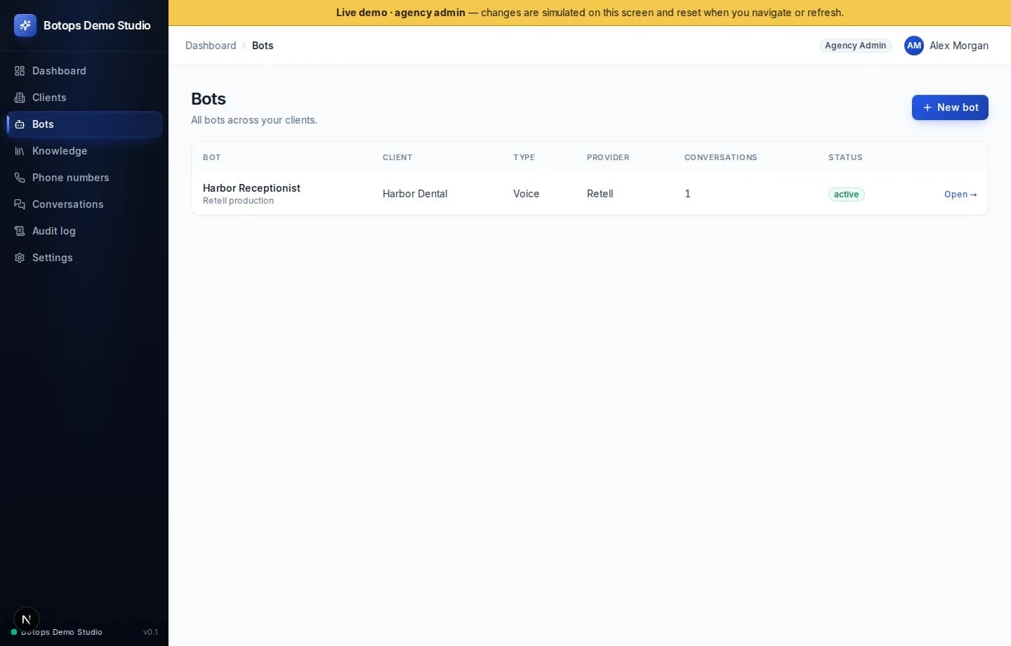
Task: Click the Harbor Dental client cell
Action: click(x=415, y=194)
